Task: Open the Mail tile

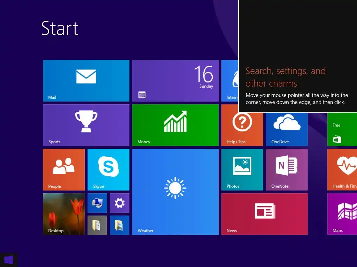Action: click(86, 81)
